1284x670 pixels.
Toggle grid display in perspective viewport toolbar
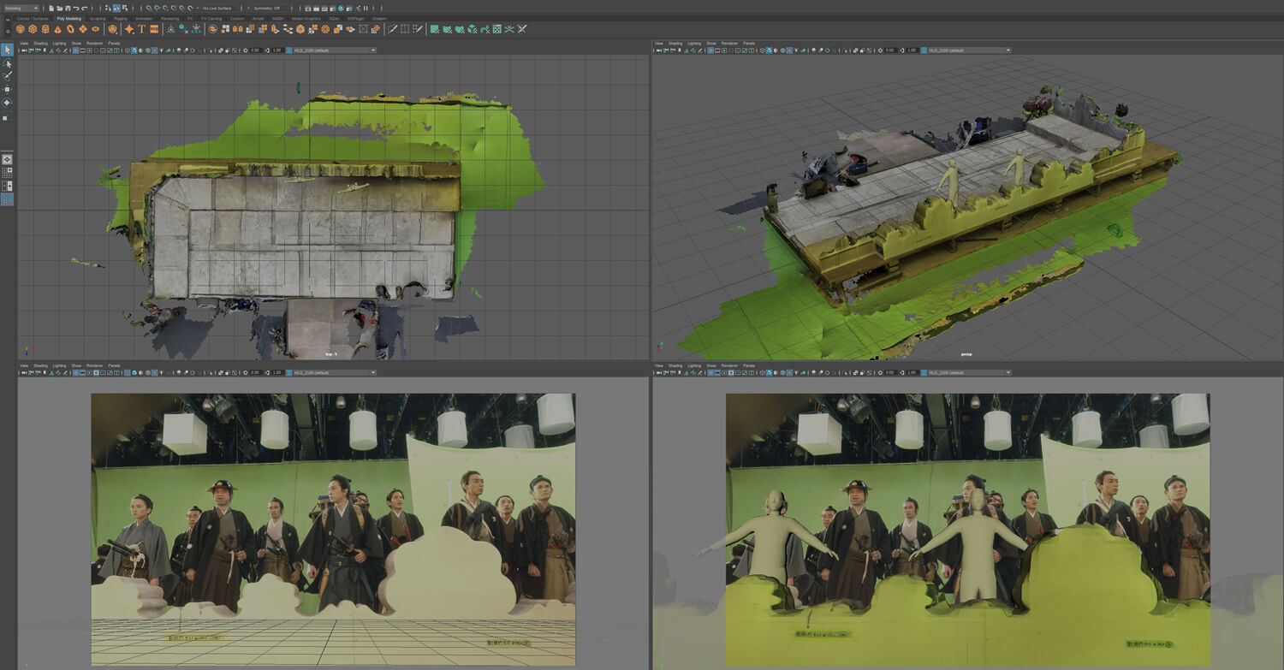pos(710,50)
